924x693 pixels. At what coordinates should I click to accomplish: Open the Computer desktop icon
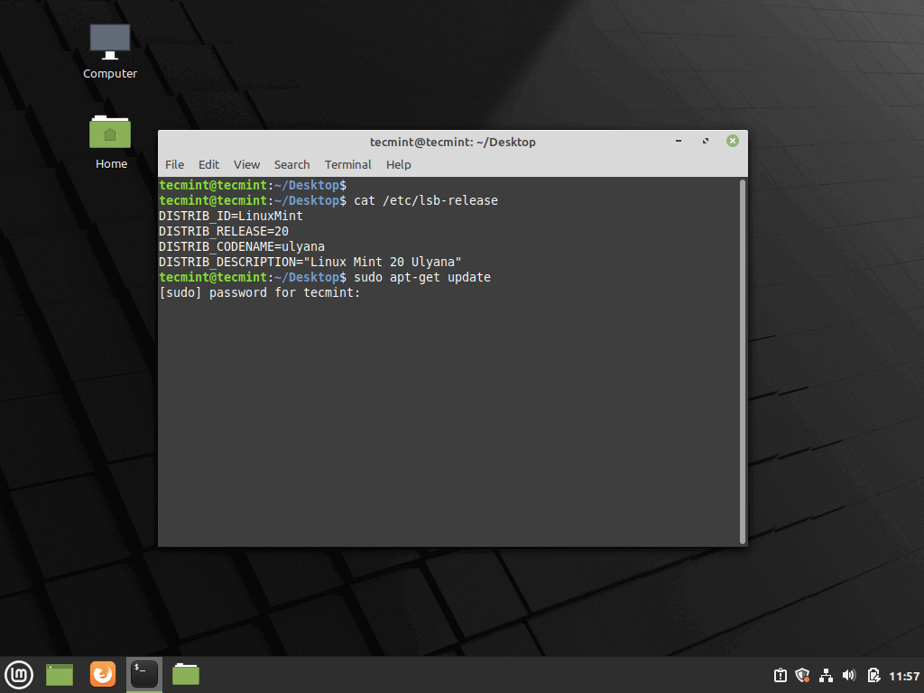[108, 45]
